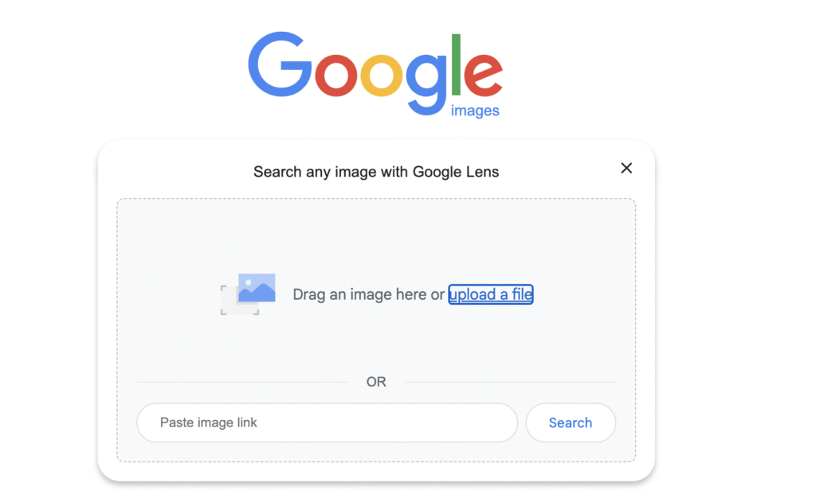Click the images label under the logo
Viewport: 816px width, 502px height.
point(474,110)
